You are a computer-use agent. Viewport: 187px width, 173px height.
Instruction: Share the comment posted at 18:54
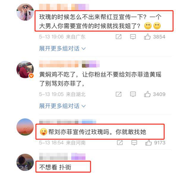pos(120,143)
